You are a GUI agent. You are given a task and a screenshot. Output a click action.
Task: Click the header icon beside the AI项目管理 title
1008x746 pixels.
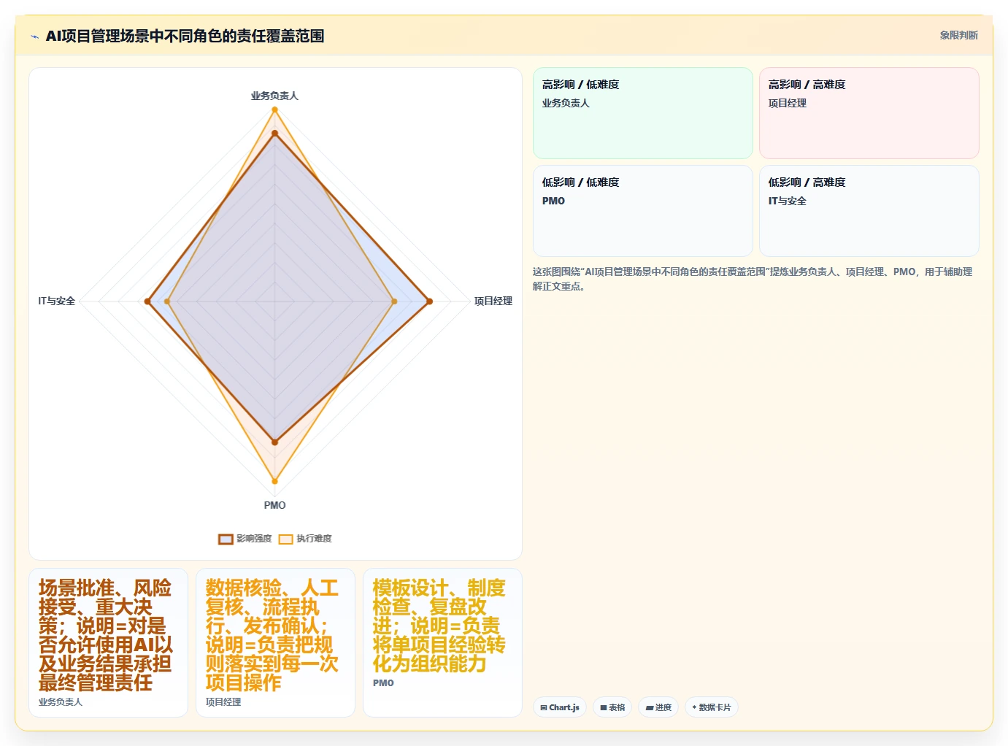pos(34,36)
